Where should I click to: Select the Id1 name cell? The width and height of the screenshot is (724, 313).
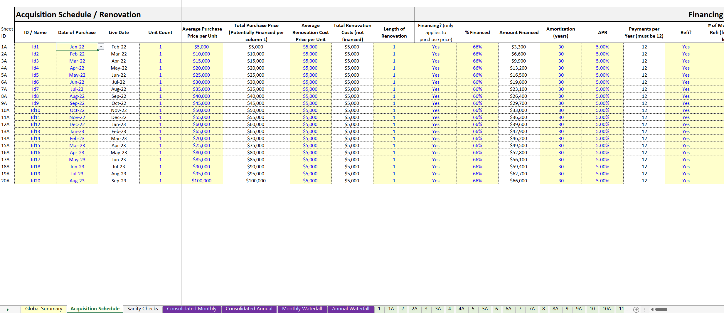click(35, 47)
